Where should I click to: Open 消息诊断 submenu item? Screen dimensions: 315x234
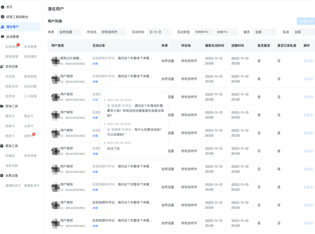pos(12,166)
